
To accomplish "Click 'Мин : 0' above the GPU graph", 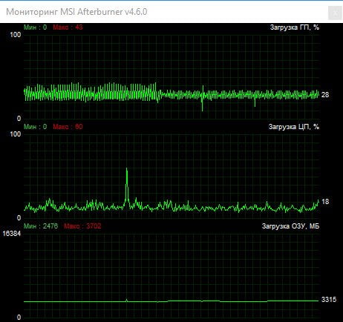I will [x=35, y=27].
